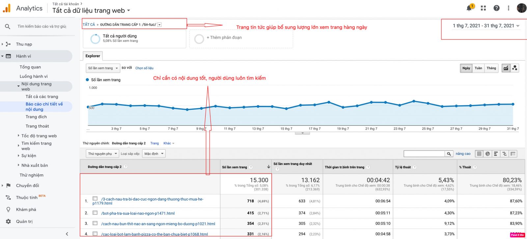527x239 pixels.
Task: Open the Tất cả dữ liệu trang web view selector
Action: [91, 11]
